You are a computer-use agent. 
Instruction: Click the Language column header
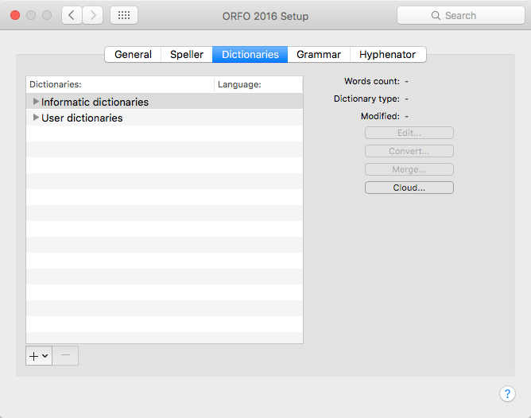tap(258, 84)
